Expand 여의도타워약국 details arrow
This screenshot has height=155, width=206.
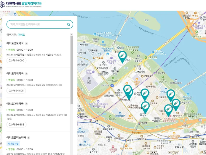(x=26, y=74)
